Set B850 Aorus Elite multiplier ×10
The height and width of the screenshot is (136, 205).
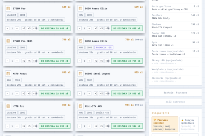pos(107,61)
